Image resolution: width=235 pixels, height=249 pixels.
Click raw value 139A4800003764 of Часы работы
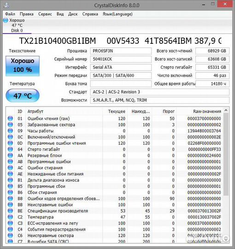pyautogui.click(x=204, y=131)
